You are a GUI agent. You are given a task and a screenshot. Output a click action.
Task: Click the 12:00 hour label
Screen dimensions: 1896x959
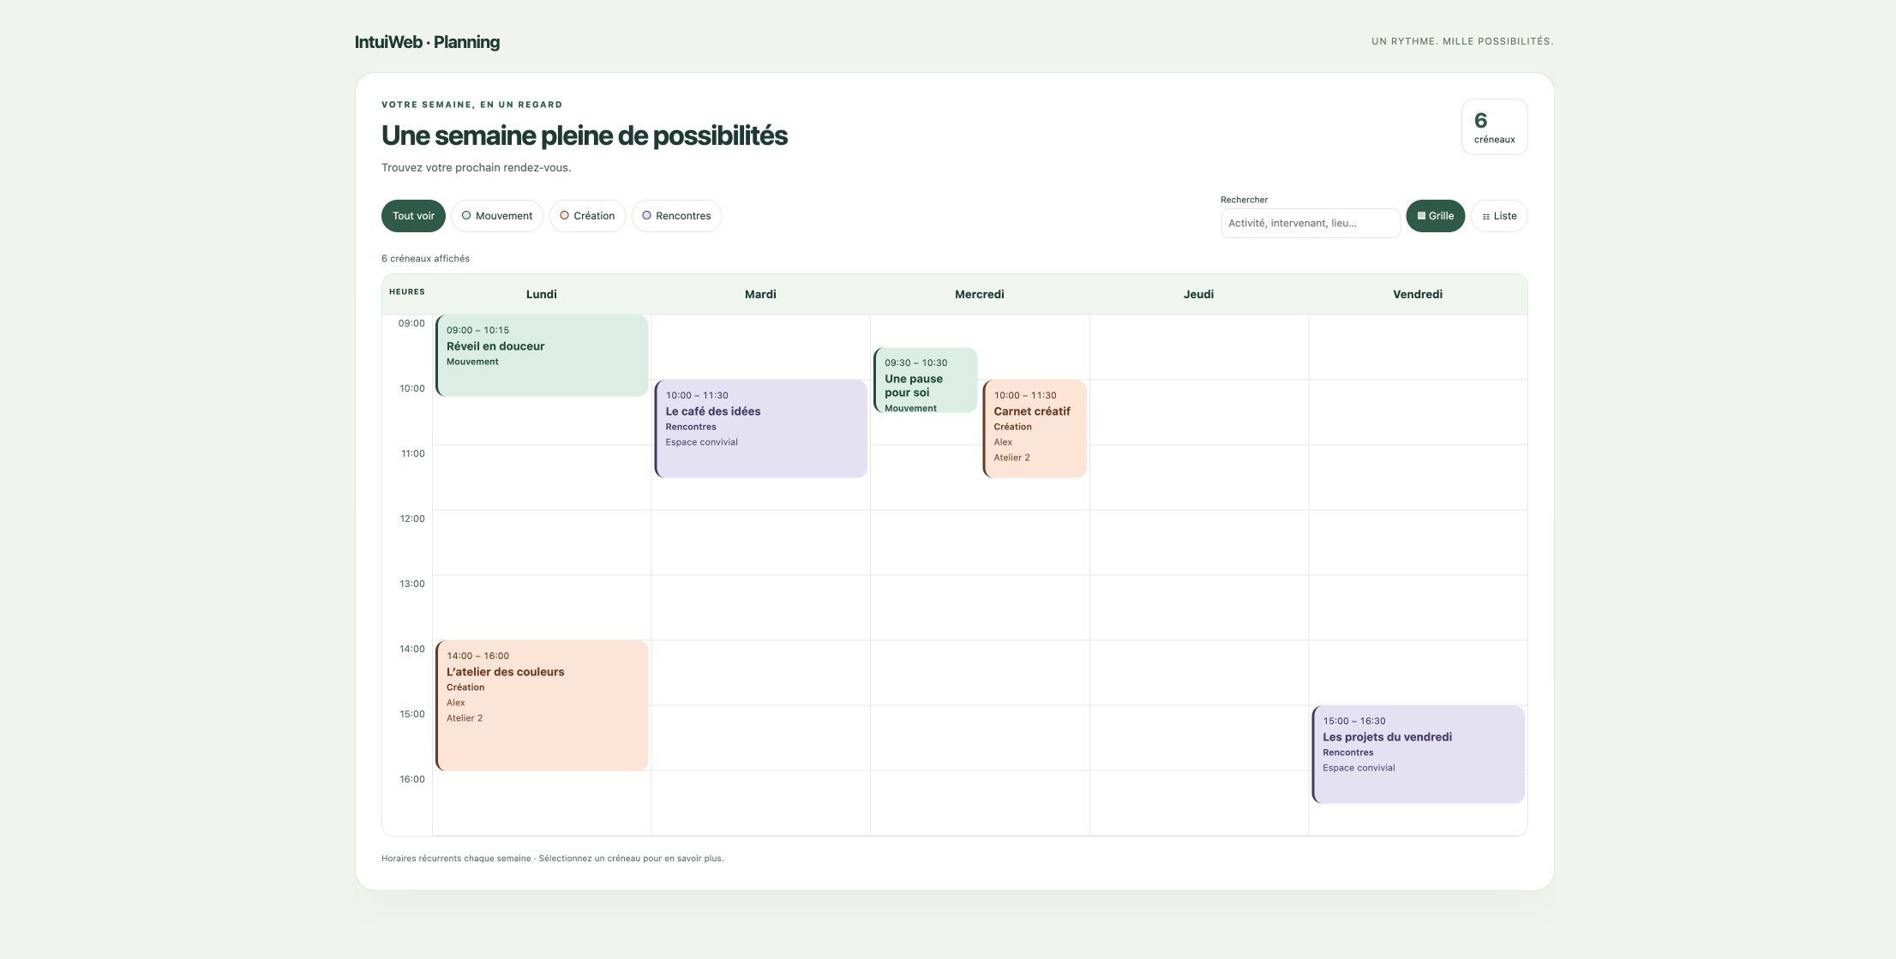click(411, 518)
